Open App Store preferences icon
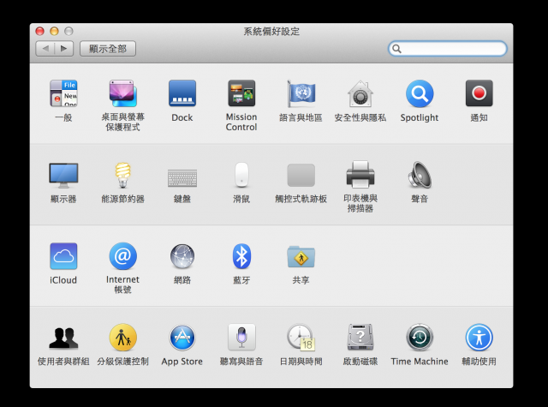Screen dimensions: 548x407 [x=182, y=338]
